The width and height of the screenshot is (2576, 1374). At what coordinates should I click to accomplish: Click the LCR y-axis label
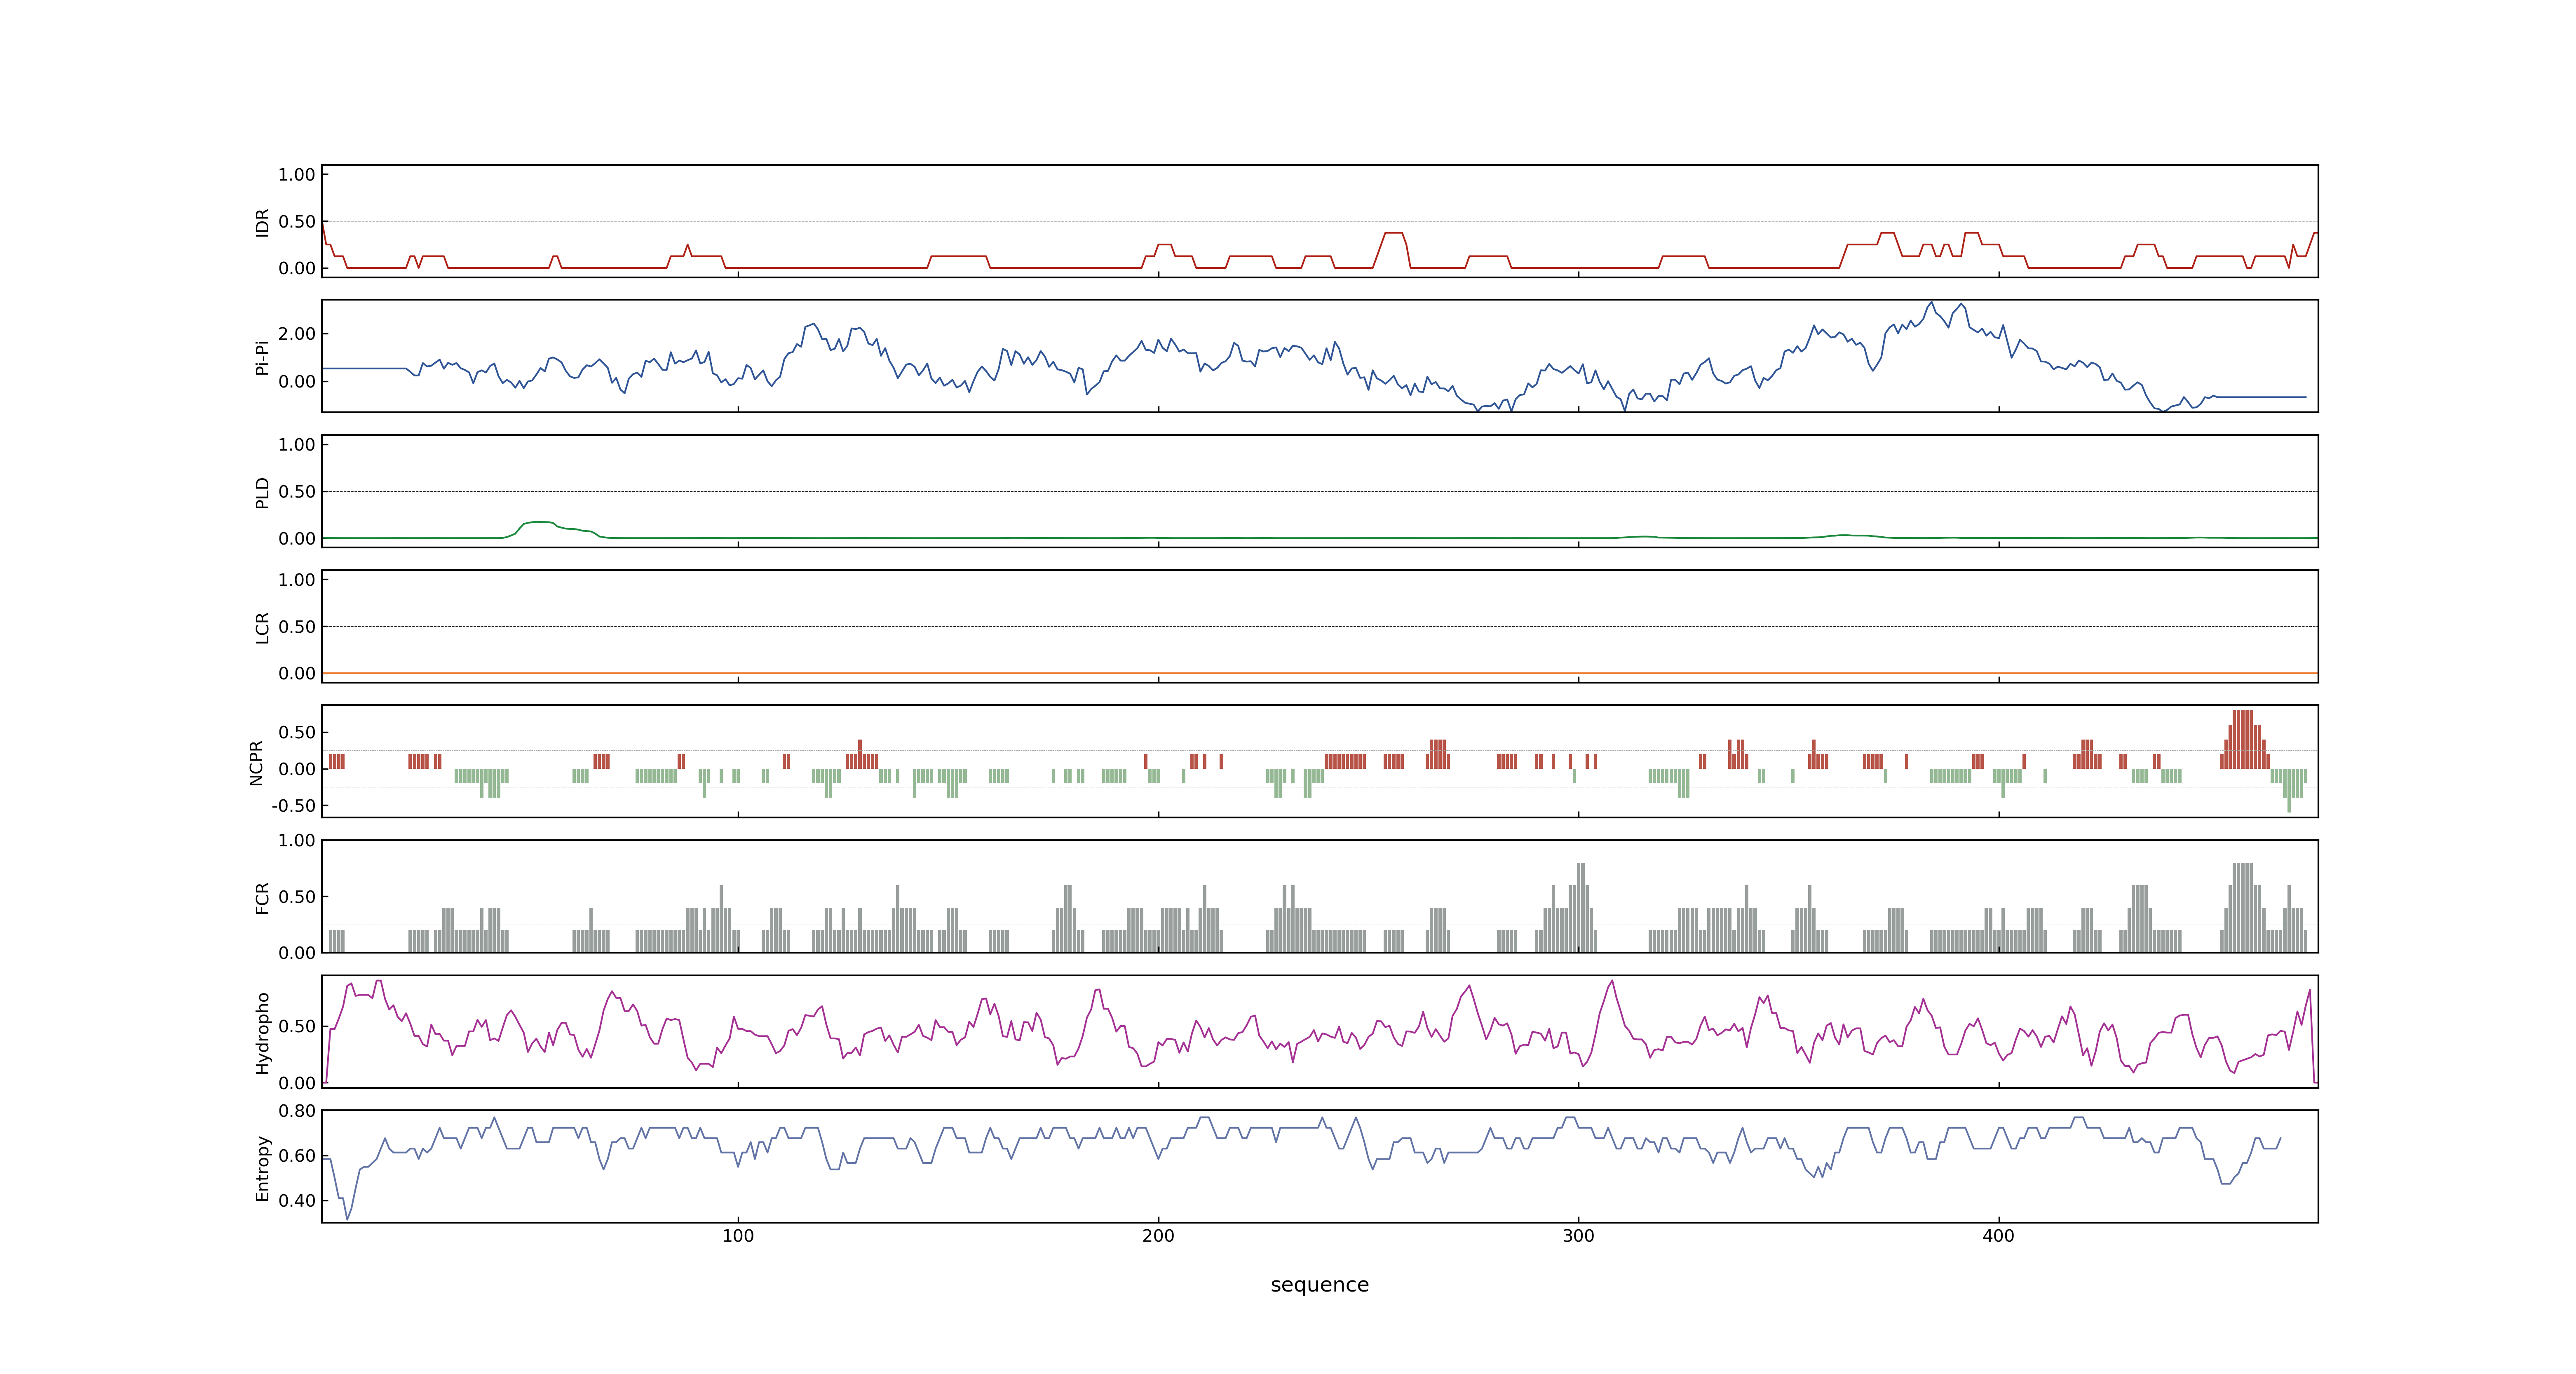point(262,627)
